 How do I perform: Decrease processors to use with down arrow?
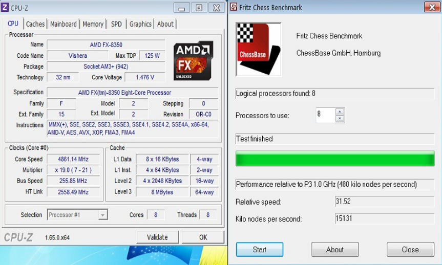pos(340,119)
